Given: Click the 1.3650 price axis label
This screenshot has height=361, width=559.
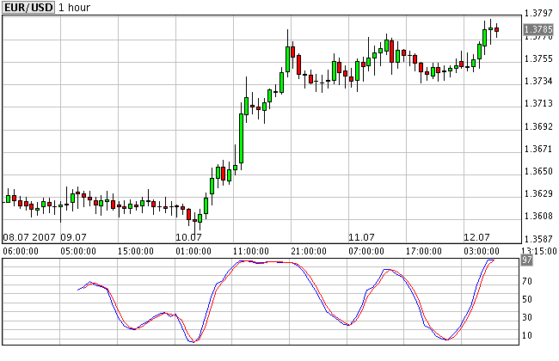Looking at the screenshot, I should (538, 171).
